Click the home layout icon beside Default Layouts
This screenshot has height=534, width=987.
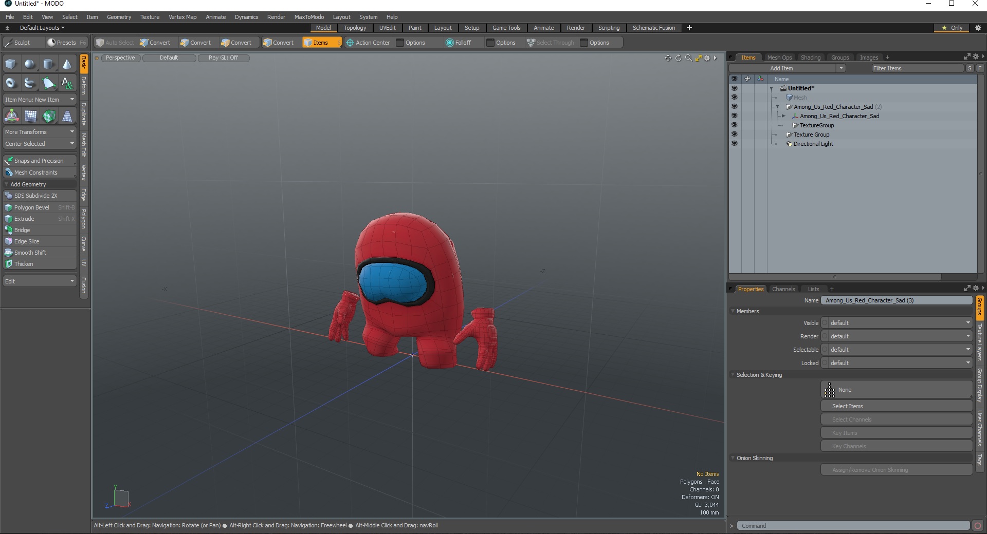coord(7,28)
